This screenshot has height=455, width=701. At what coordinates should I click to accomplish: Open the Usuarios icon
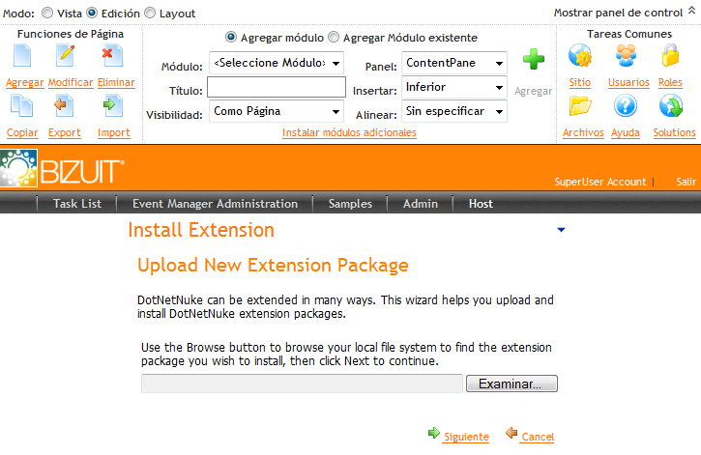pyautogui.click(x=628, y=58)
